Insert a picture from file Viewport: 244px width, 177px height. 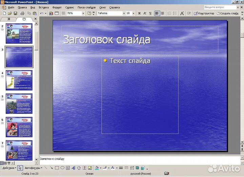click(90, 168)
